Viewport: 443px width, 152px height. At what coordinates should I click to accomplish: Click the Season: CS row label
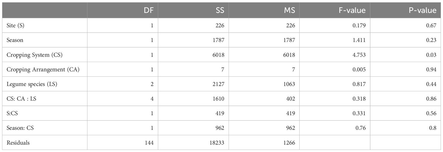point(20,128)
